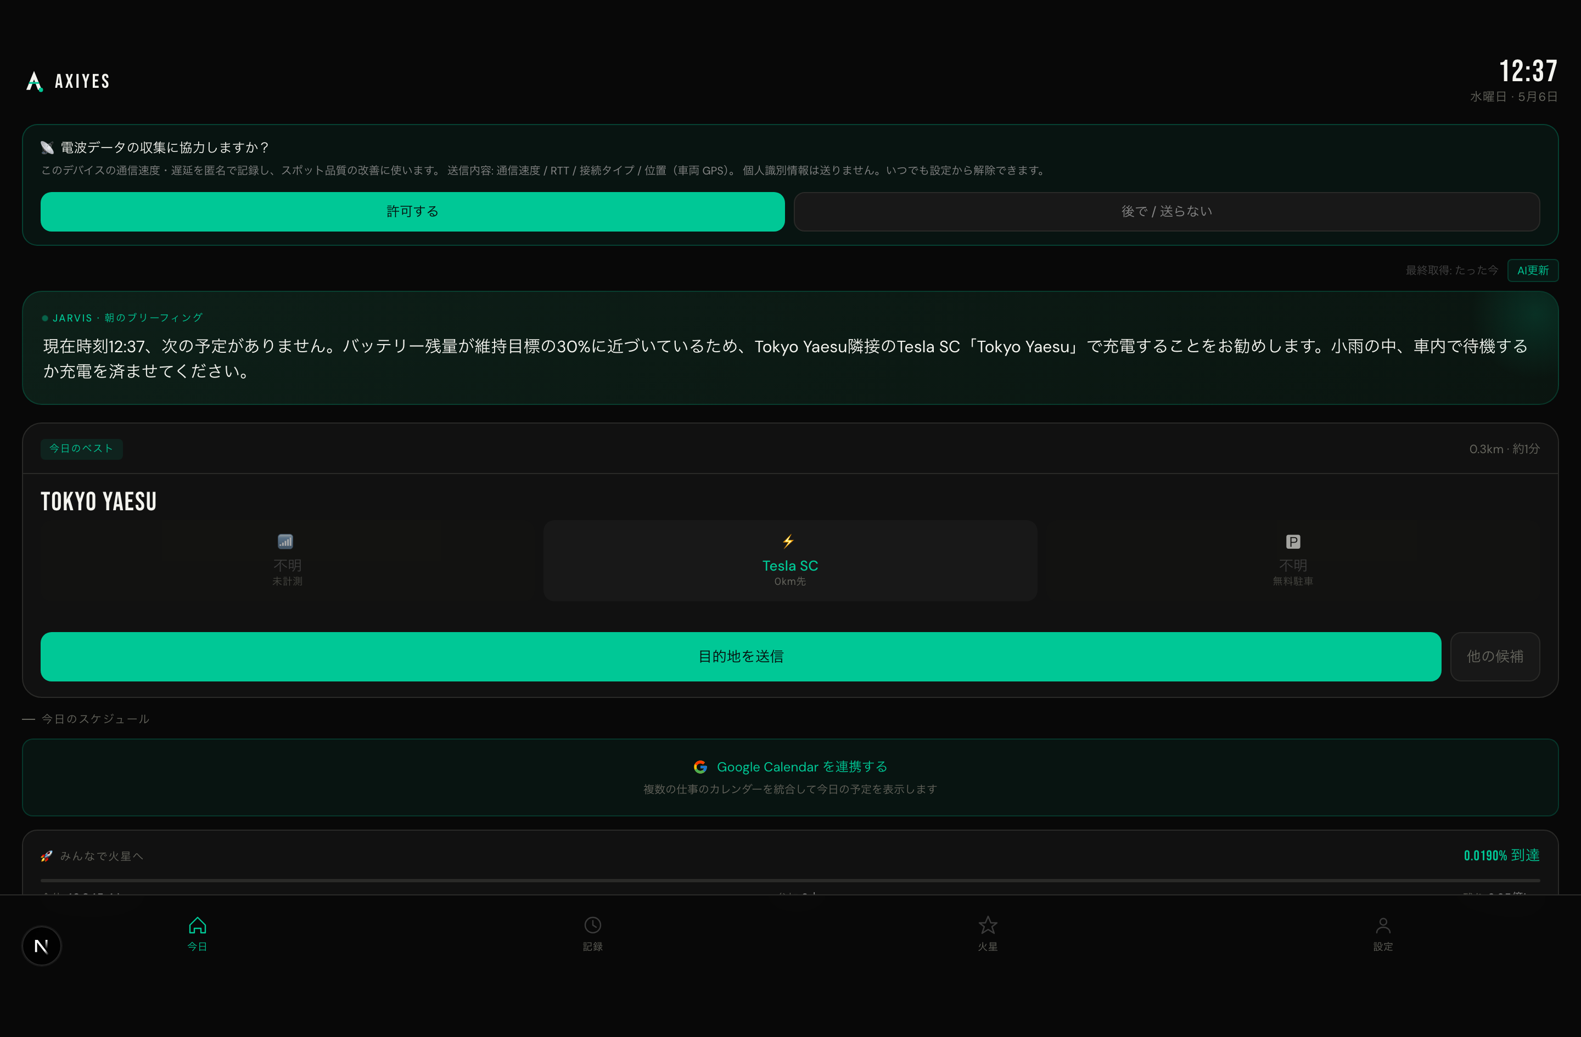Open the 今日 home tab
Image resolution: width=1581 pixels, height=1037 pixels.
(197, 933)
